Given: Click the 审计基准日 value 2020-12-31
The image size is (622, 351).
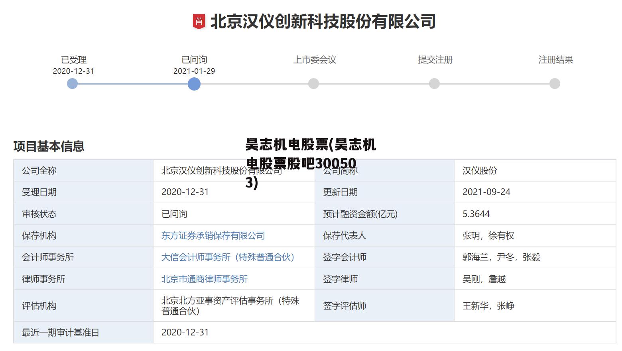Looking at the screenshot, I should point(185,332).
